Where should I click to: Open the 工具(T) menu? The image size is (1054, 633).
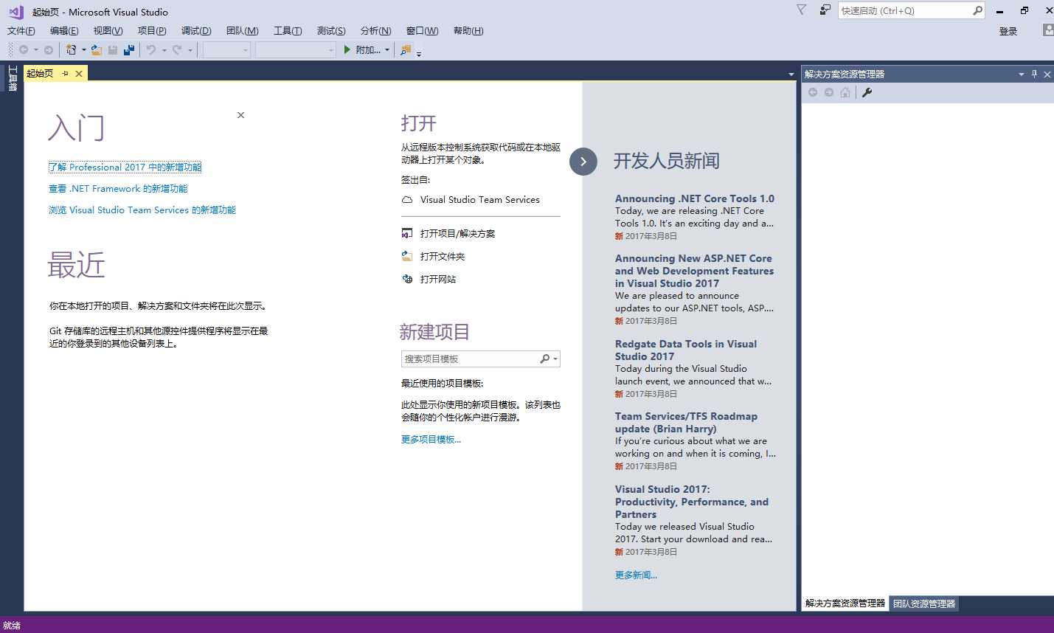coord(288,31)
